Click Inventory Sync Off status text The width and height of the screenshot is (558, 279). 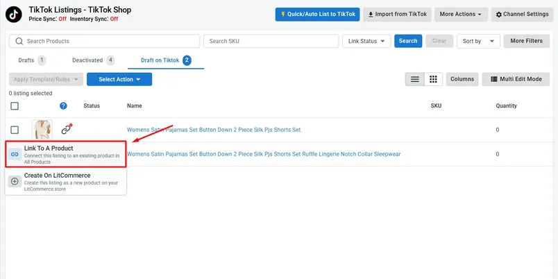[94, 19]
